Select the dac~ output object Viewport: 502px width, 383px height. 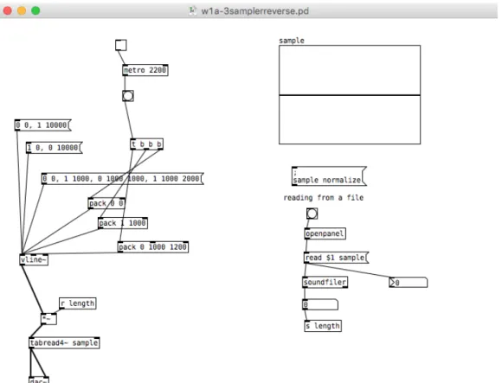pyautogui.click(x=39, y=380)
